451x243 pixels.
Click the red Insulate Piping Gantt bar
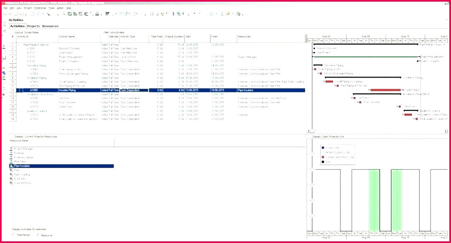point(385,90)
